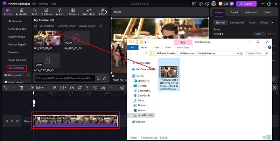
Task: Click the layout switch icon in title bar
Action: click(x=194, y=3)
